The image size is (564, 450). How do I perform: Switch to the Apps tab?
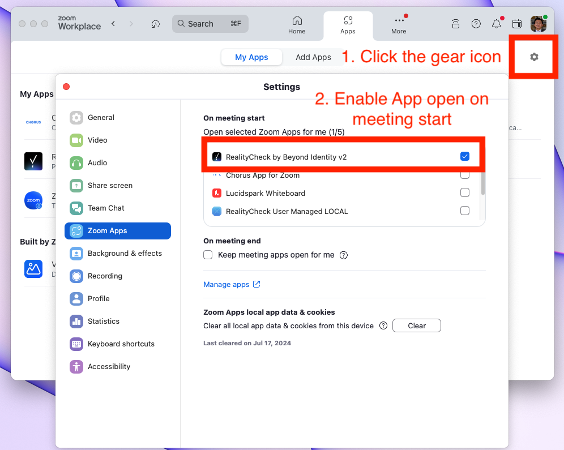click(x=348, y=25)
